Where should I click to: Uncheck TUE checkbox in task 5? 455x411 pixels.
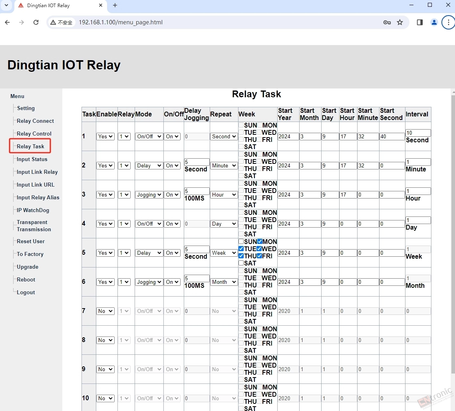click(241, 248)
